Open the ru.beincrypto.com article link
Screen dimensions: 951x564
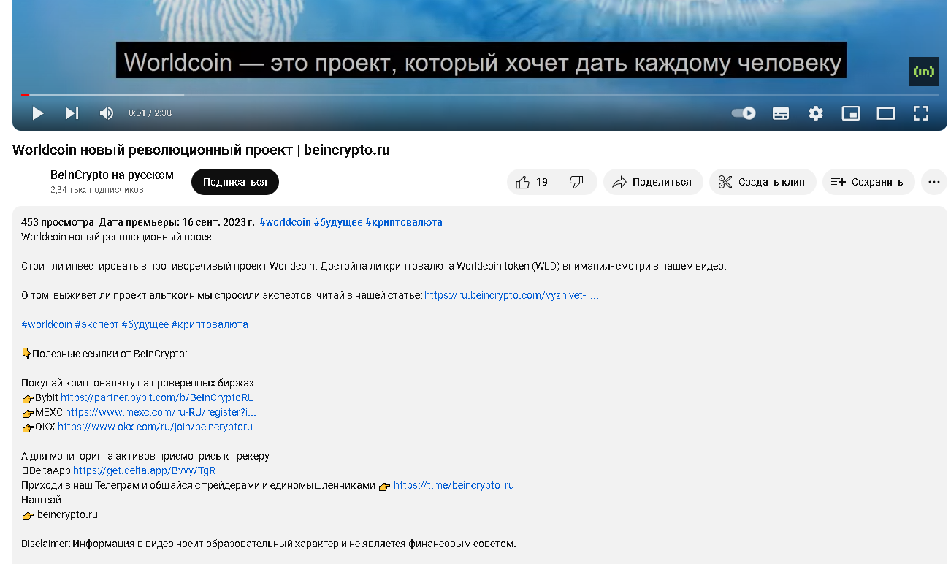[x=511, y=295]
